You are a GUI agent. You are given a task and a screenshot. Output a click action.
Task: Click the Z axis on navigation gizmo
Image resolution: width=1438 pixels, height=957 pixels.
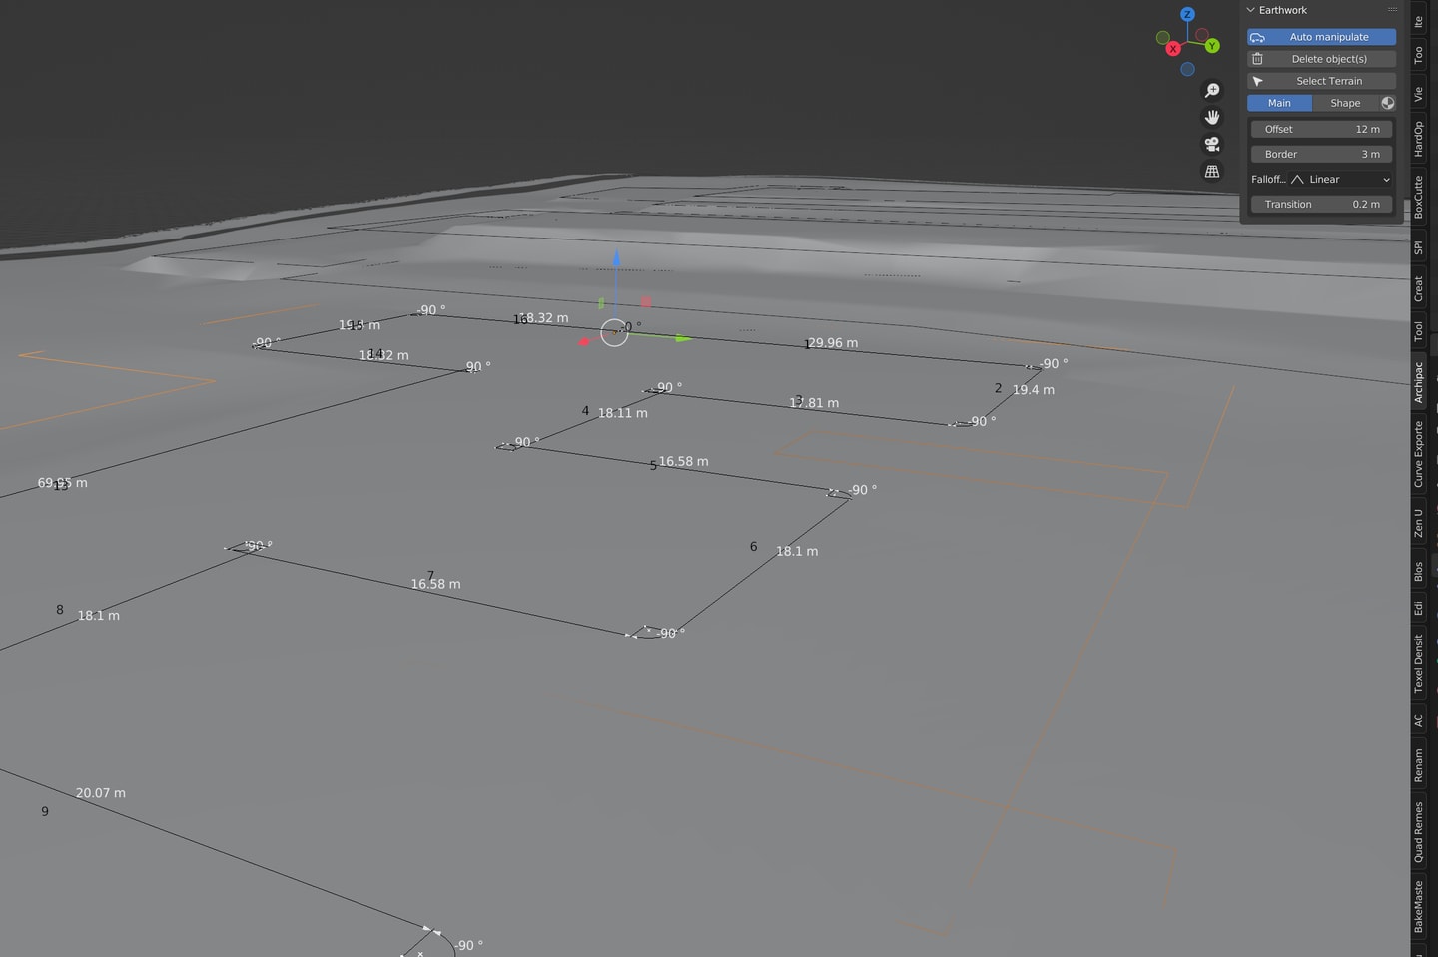1187,14
